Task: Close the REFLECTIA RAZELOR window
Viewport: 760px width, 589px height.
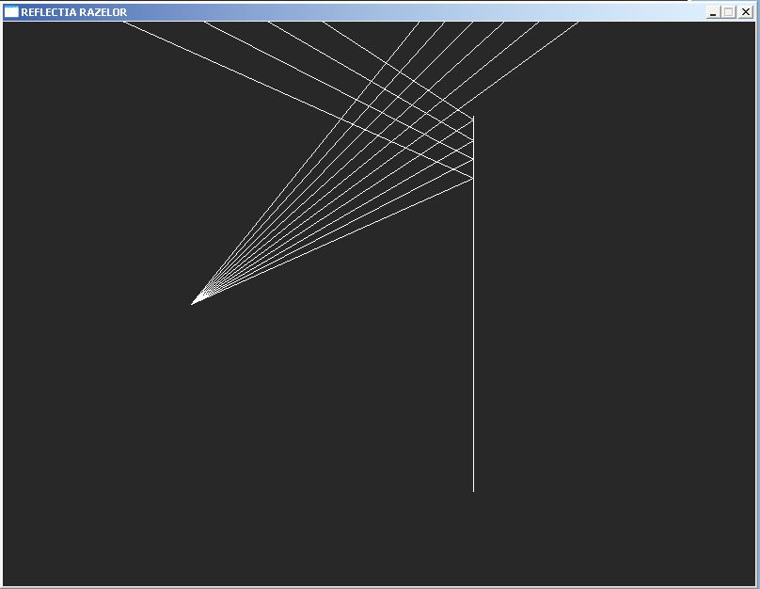Action: (746, 12)
